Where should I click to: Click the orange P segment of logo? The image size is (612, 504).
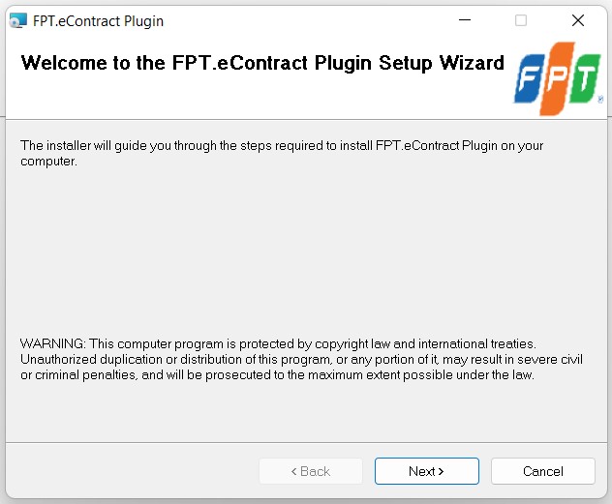point(557,78)
